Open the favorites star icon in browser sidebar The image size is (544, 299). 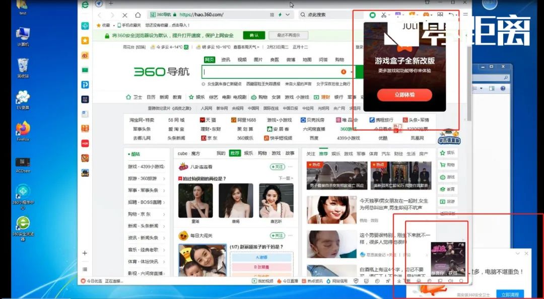(85, 41)
